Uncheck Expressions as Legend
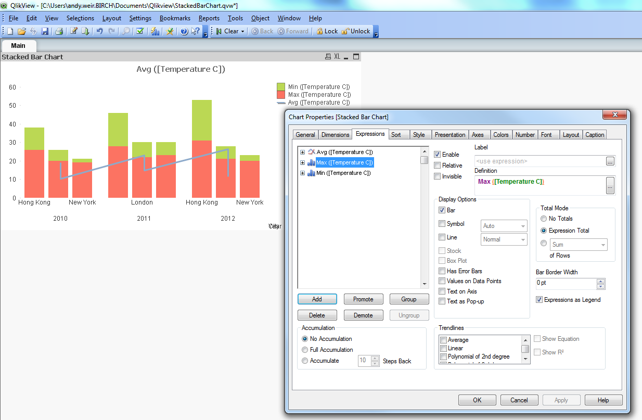The height and width of the screenshot is (420, 642). (x=540, y=300)
